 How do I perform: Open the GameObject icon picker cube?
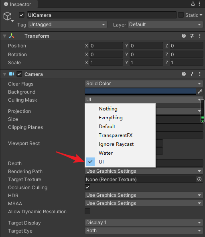(8, 16)
